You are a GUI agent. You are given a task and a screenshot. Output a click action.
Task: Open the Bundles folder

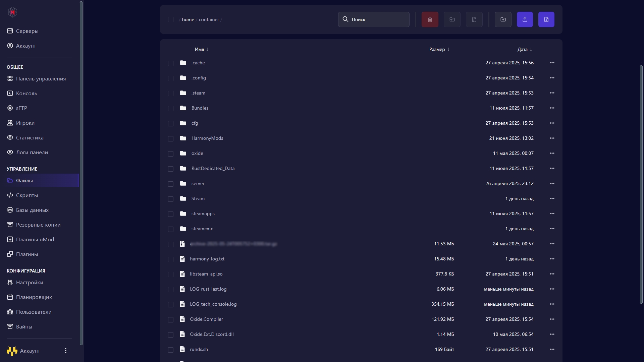click(200, 108)
